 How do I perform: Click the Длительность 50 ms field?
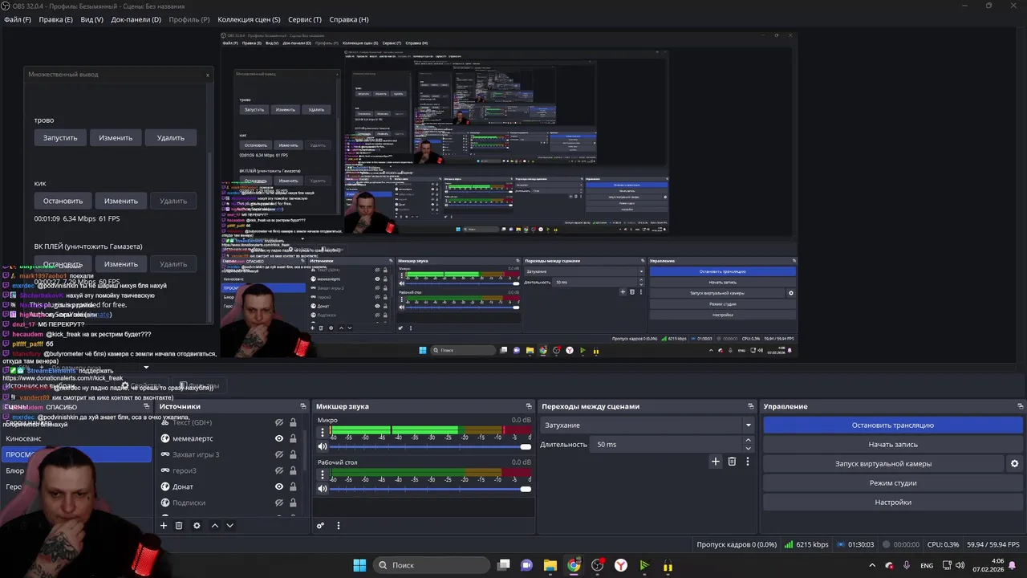(667, 445)
